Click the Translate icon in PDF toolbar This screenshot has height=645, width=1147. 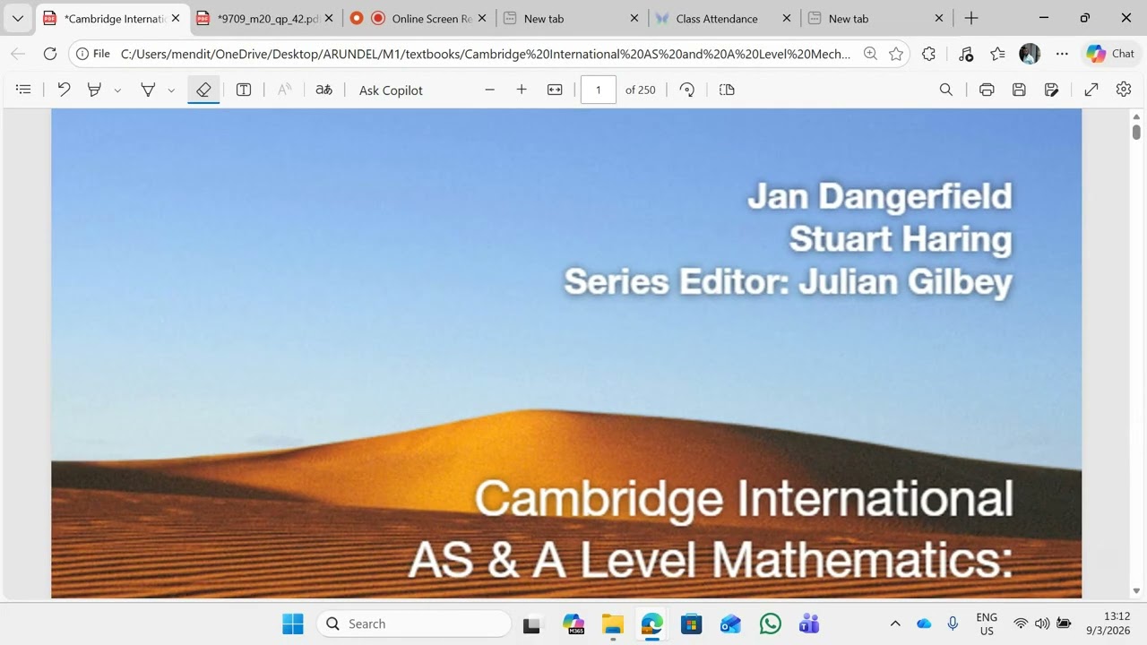click(323, 90)
